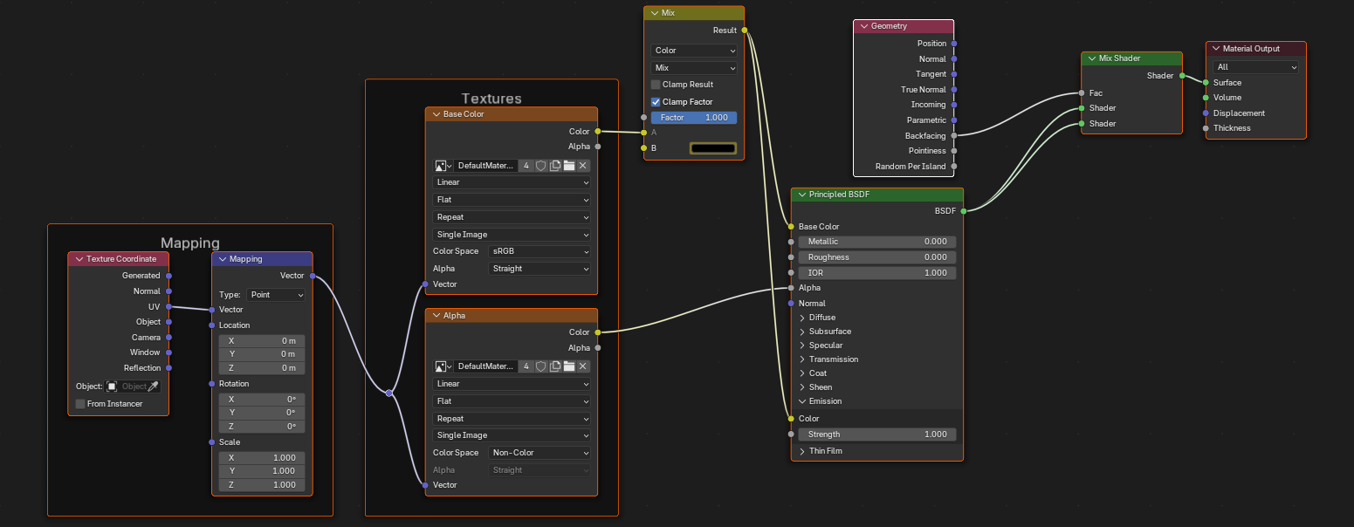Open Alpha node Non-Color color space dropdown
The image size is (1354, 527).
point(540,453)
